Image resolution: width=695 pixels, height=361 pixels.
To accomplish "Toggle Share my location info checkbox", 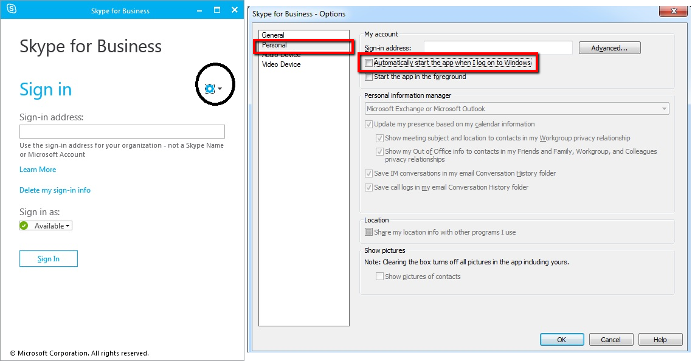I will (x=368, y=232).
